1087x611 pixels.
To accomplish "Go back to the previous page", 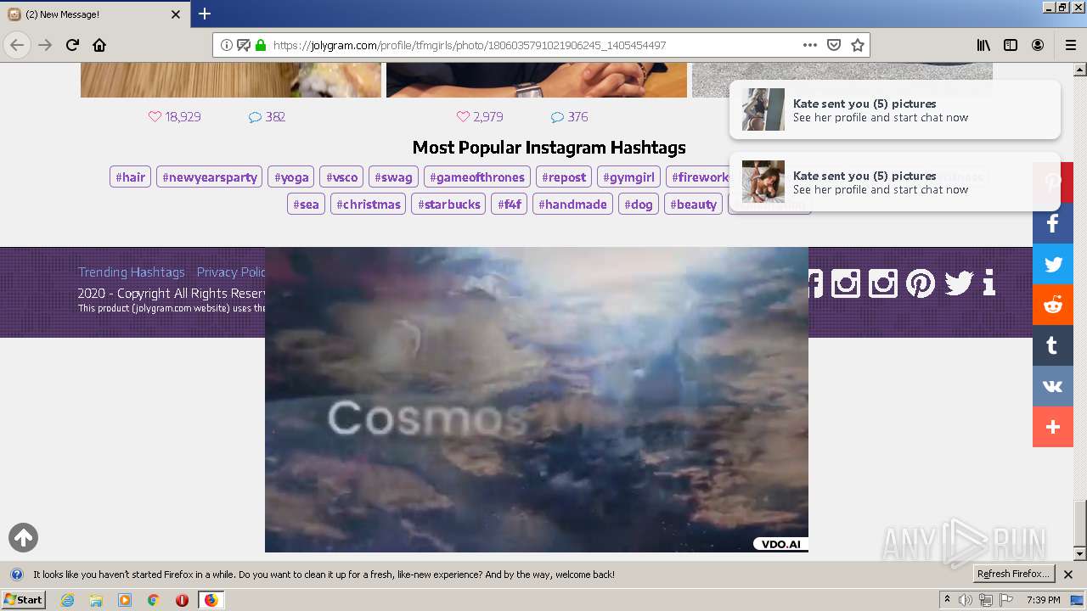I will coord(17,45).
